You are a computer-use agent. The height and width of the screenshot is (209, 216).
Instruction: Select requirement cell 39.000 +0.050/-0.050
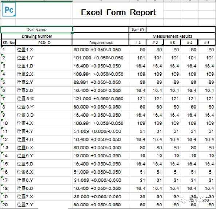101,197
